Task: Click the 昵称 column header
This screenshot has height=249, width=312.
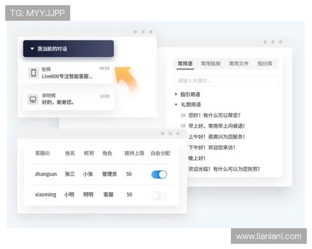Action: (89, 153)
